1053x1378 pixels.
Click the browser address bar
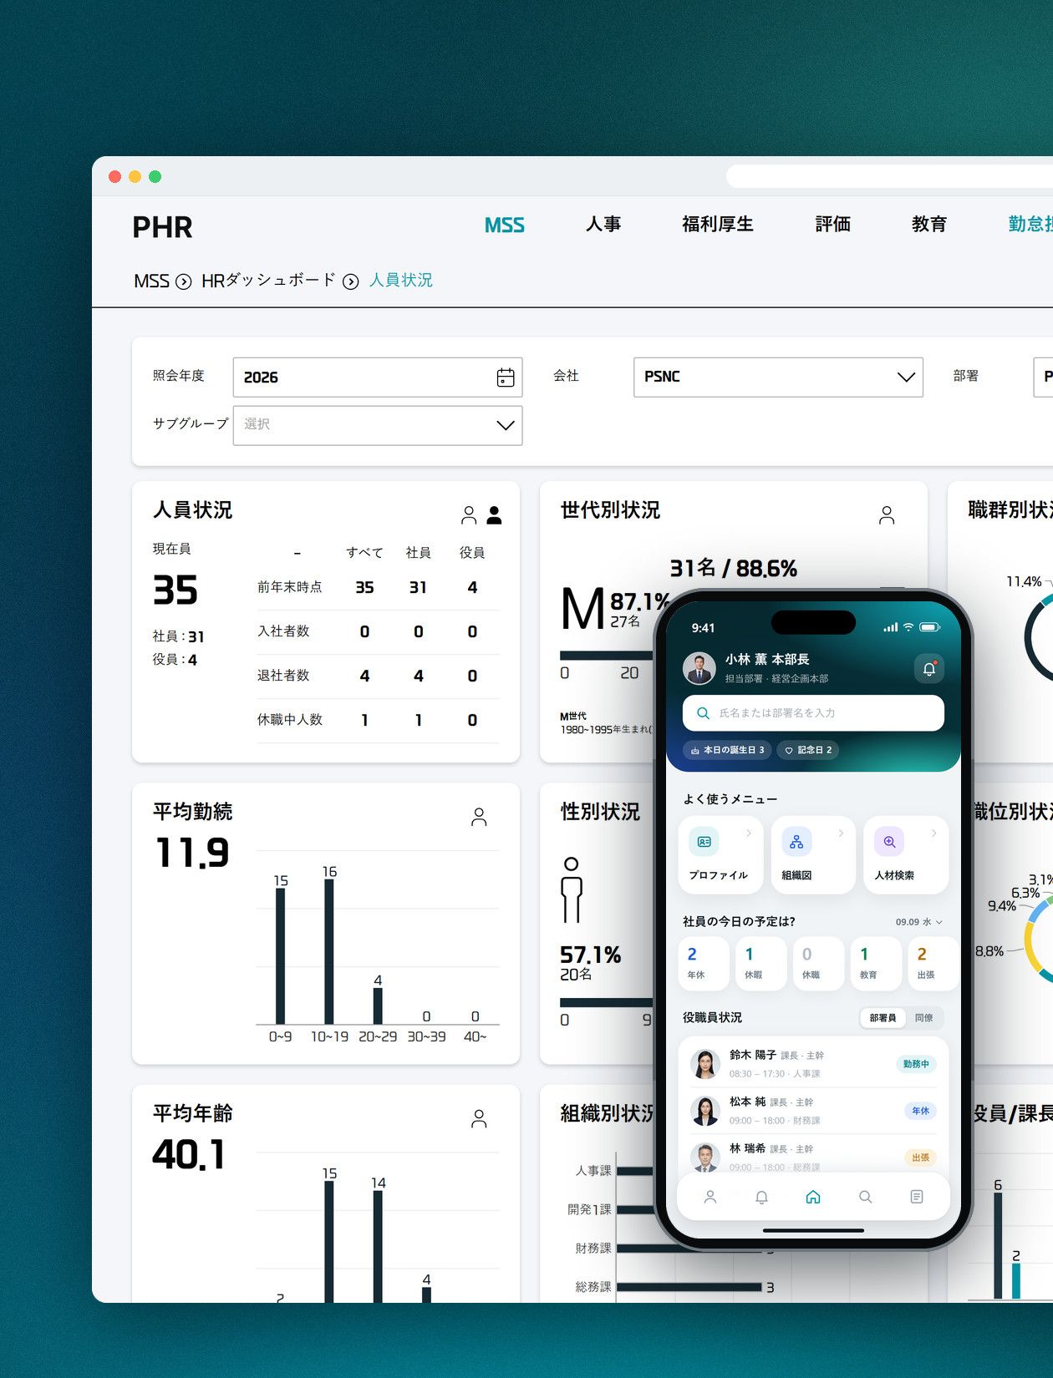pyautogui.click(x=889, y=176)
